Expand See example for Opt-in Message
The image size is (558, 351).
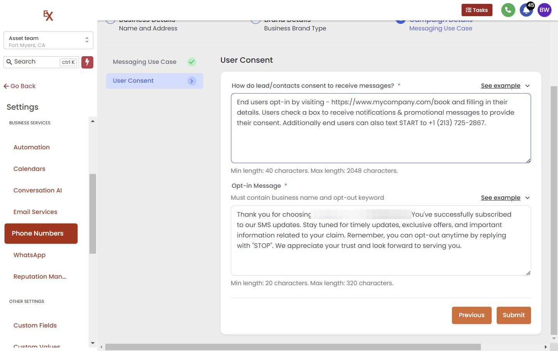pyautogui.click(x=505, y=198)
